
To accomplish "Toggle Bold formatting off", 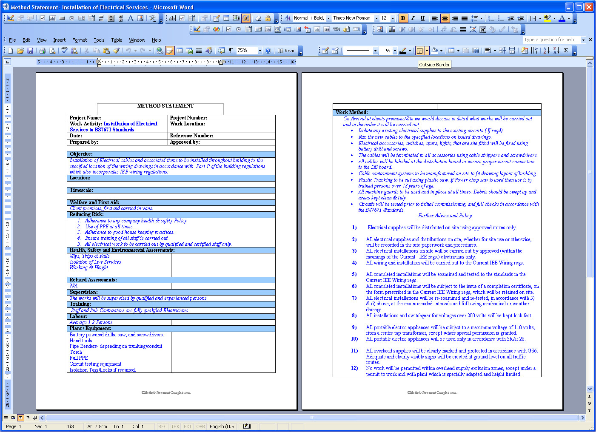I will pos(402,18).
